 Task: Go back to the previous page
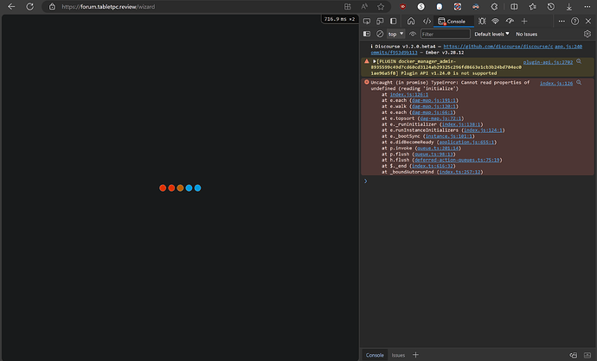pos(11,6)
